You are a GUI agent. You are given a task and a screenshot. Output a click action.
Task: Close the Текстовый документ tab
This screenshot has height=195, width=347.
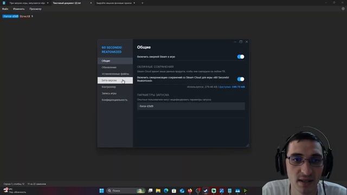click(x=91, y=3)
